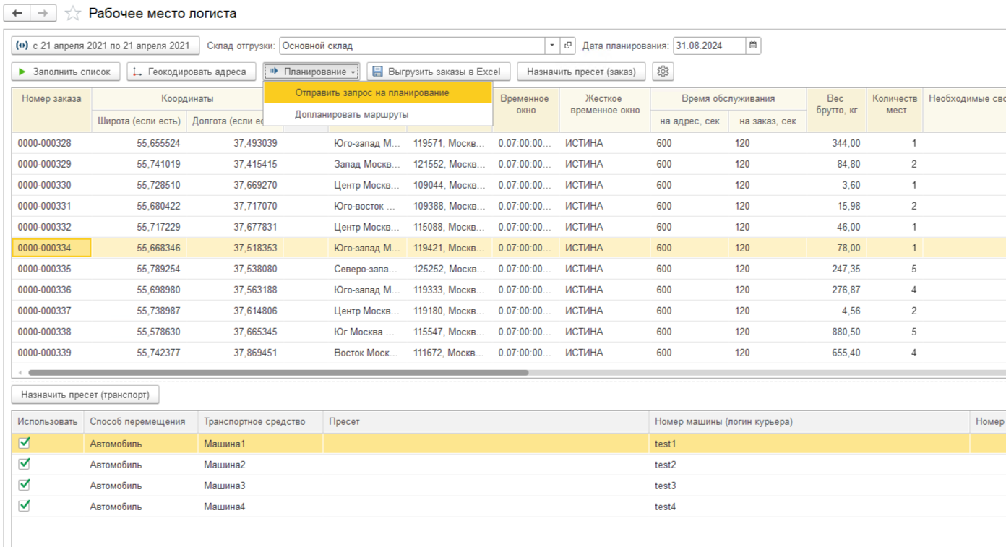The height and width of the screenshot is (547, 1006).
Task: Open the settings gear icon
Action: tap(663, 72)
